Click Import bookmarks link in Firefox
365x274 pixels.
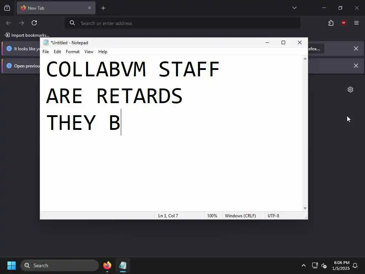27,35
